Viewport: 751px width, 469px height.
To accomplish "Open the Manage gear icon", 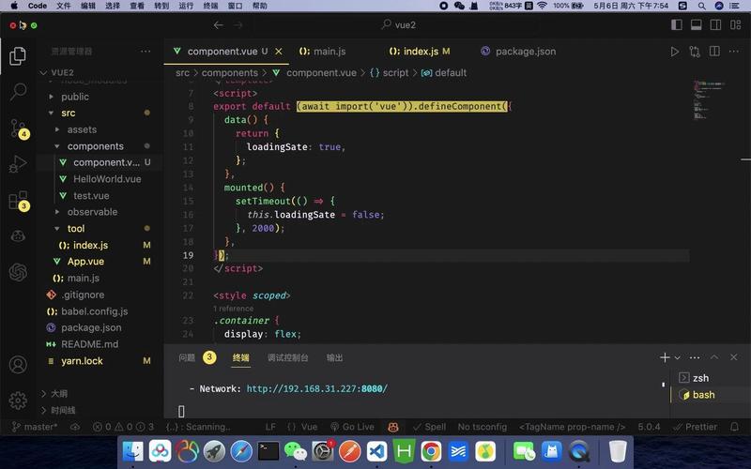I will pos(18,401).
